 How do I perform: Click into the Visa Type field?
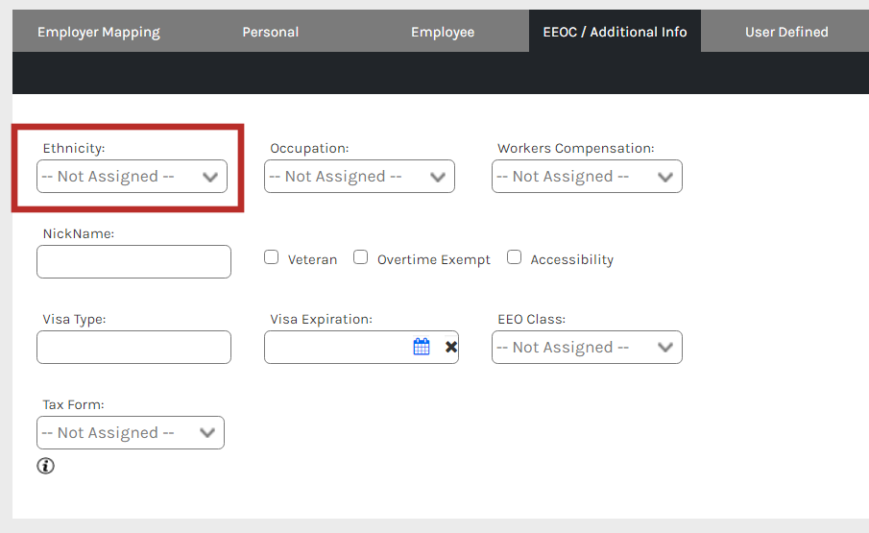point(133,348)
